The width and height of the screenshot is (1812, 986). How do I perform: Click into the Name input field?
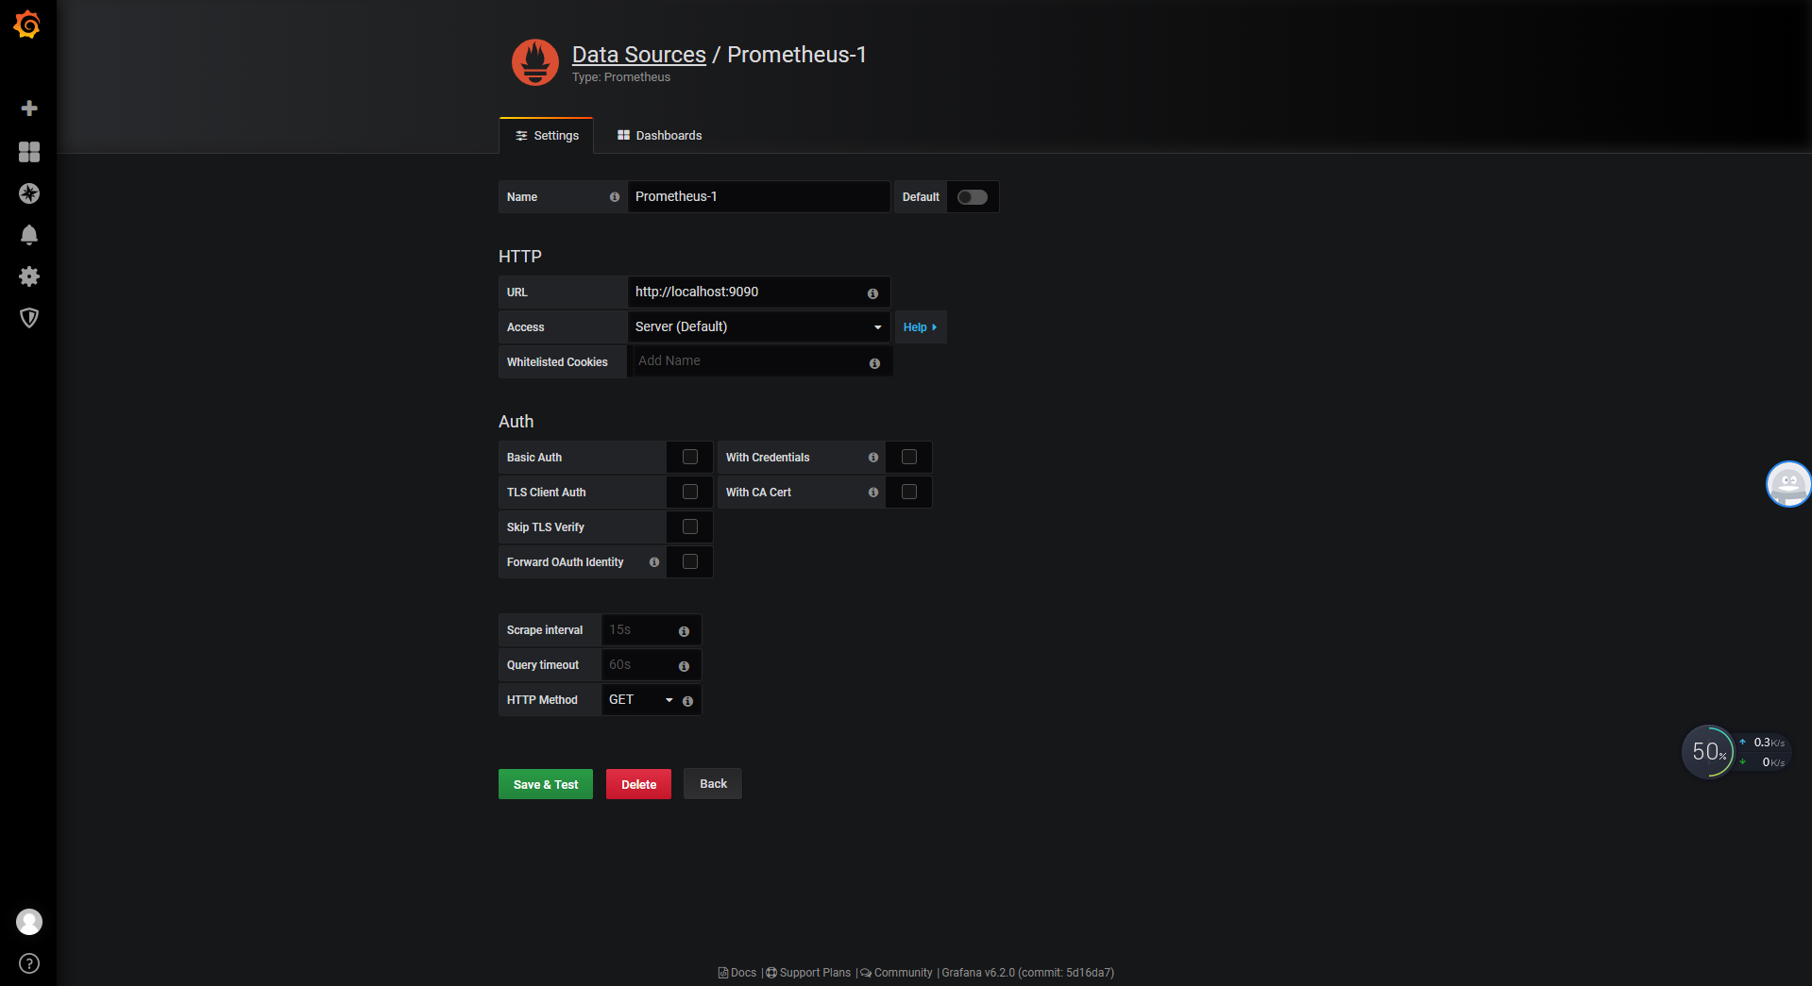[759, 196]
